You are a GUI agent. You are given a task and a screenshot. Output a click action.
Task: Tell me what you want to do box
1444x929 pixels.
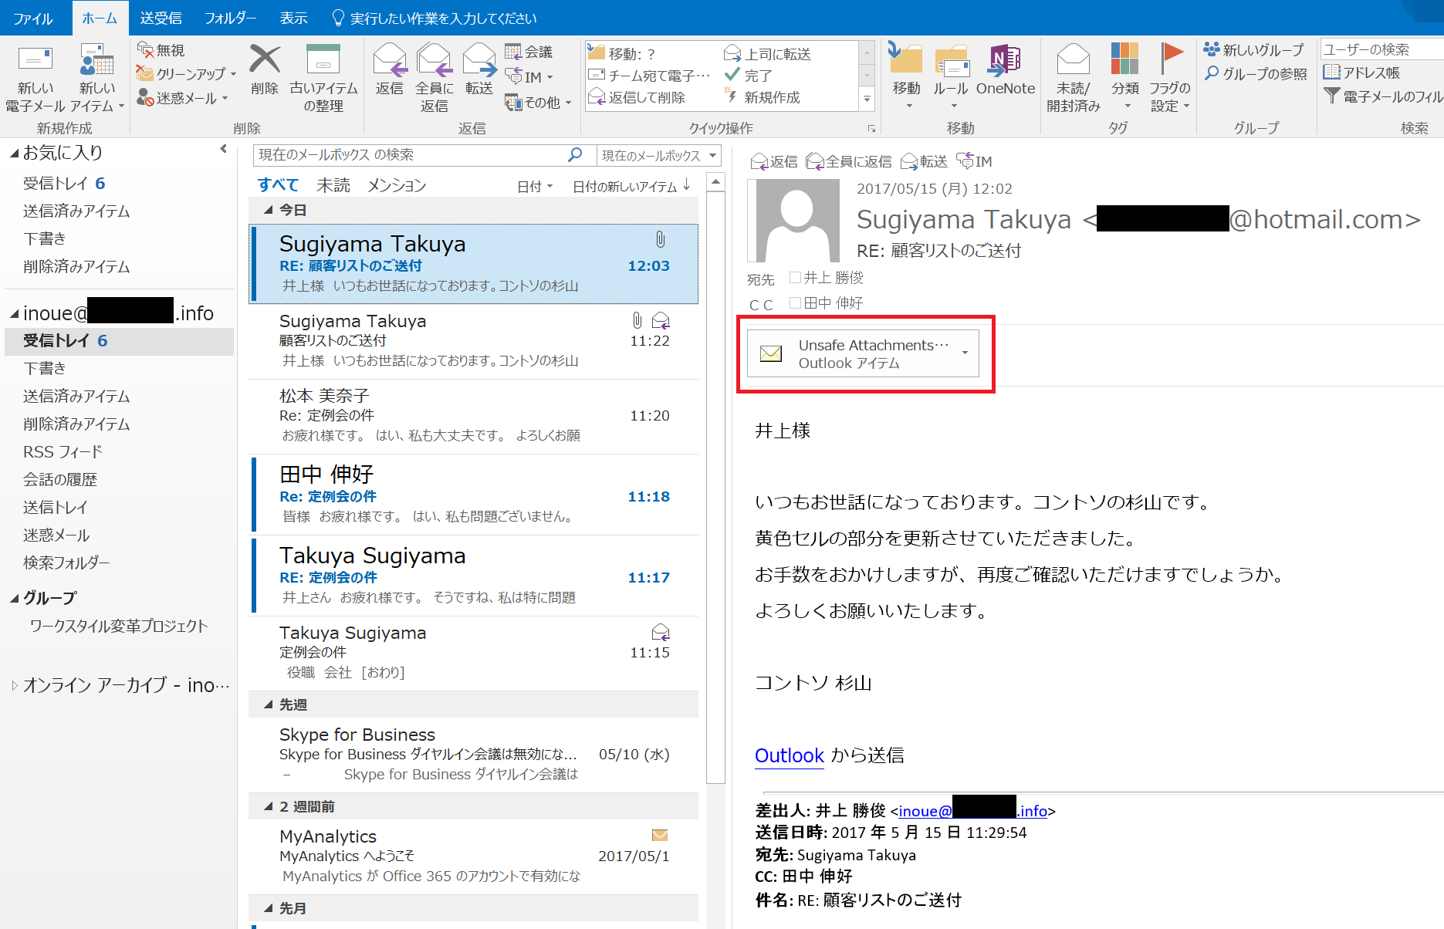click(434, 18)
